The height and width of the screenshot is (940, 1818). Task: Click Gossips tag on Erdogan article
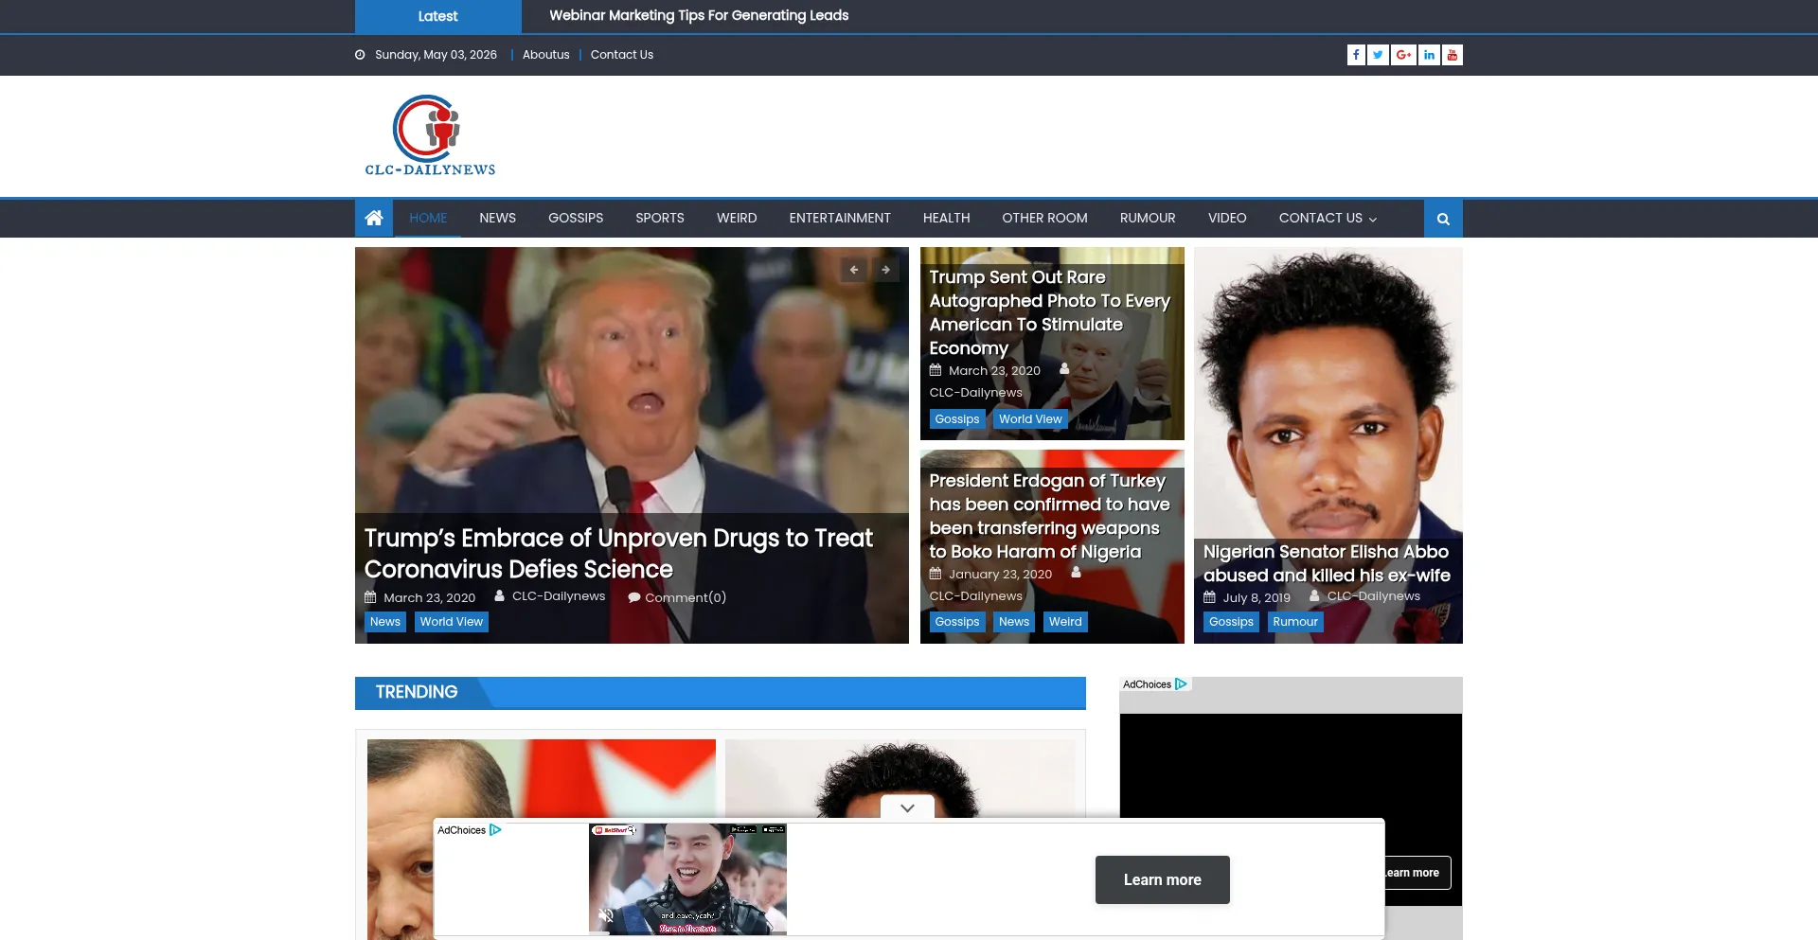(x=957, y=622)
